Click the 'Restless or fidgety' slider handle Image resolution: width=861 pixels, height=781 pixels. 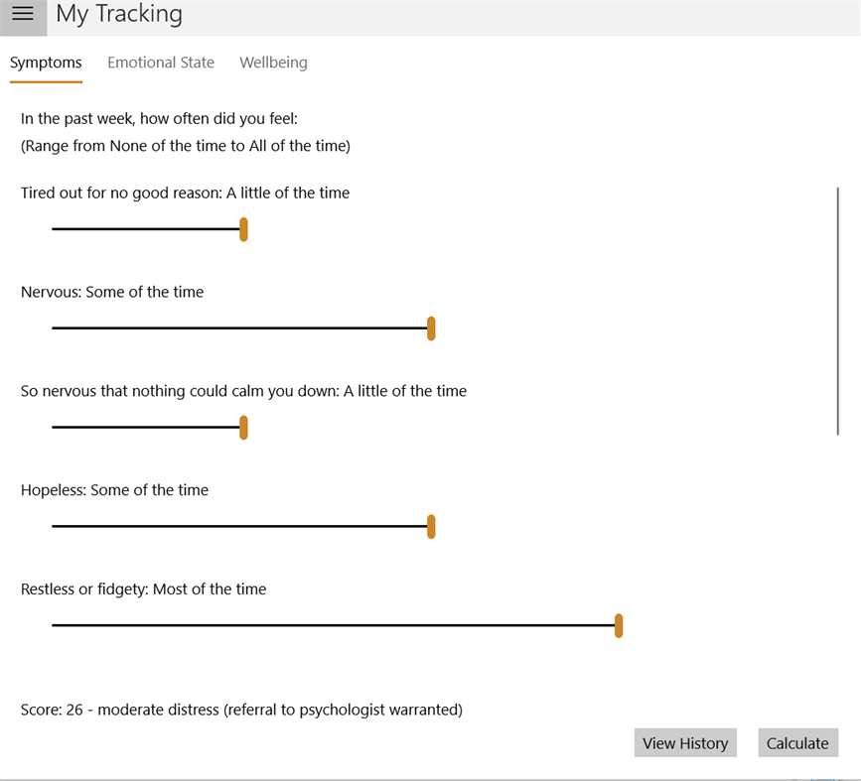pyautogui.click(x=619, y=625)
